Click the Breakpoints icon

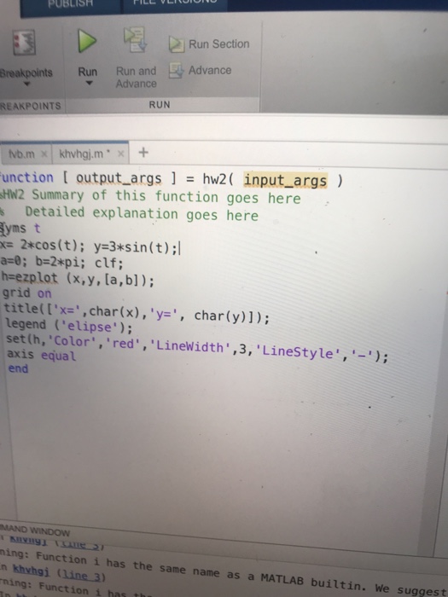24,43
